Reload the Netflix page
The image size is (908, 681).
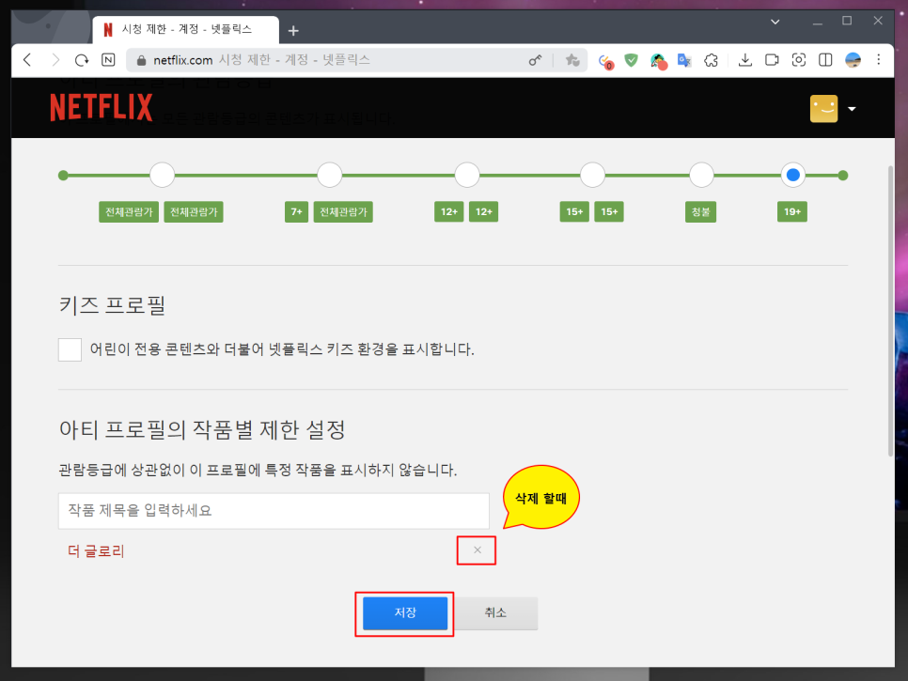click(82, 59)
